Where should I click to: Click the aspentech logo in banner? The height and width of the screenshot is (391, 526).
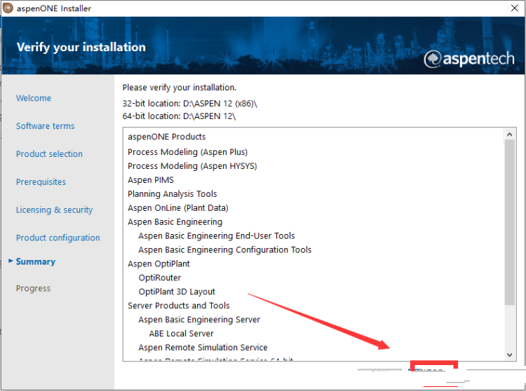click(469, 59)
